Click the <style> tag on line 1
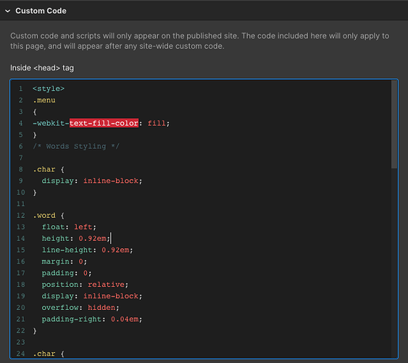 (49, 89)
